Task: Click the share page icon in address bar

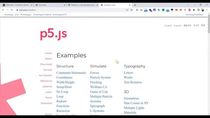Action: click(x=127, y=10)
